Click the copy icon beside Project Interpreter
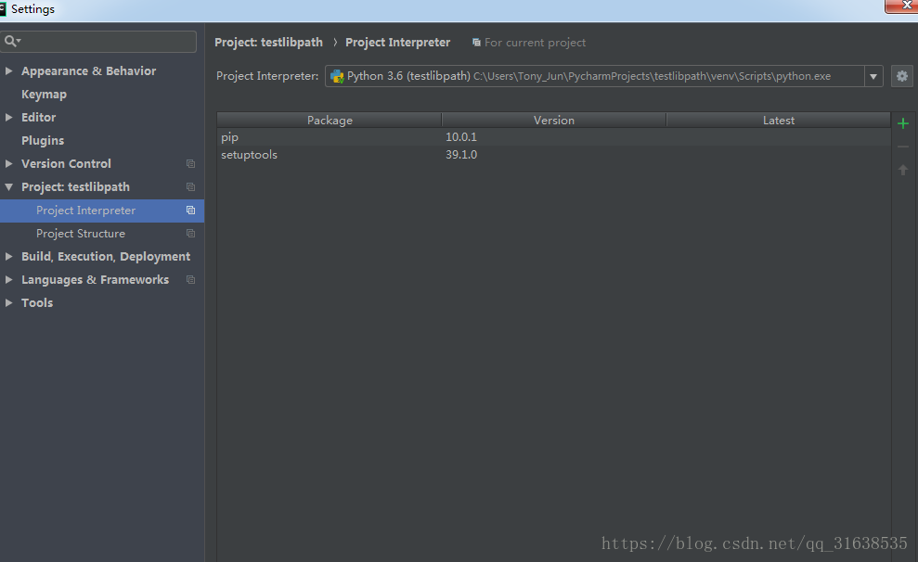 click(190, 210)
